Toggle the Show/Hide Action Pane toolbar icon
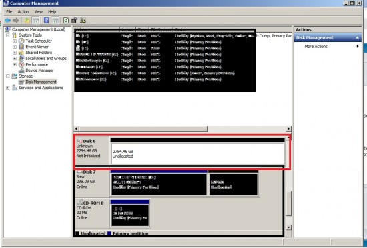 click(x=55, y=21)
